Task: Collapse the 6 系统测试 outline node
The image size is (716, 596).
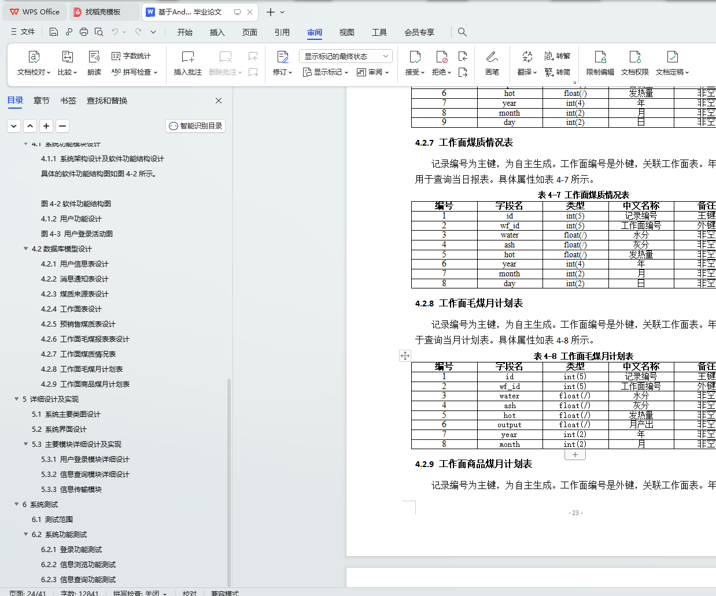Action: coord(16,504)
